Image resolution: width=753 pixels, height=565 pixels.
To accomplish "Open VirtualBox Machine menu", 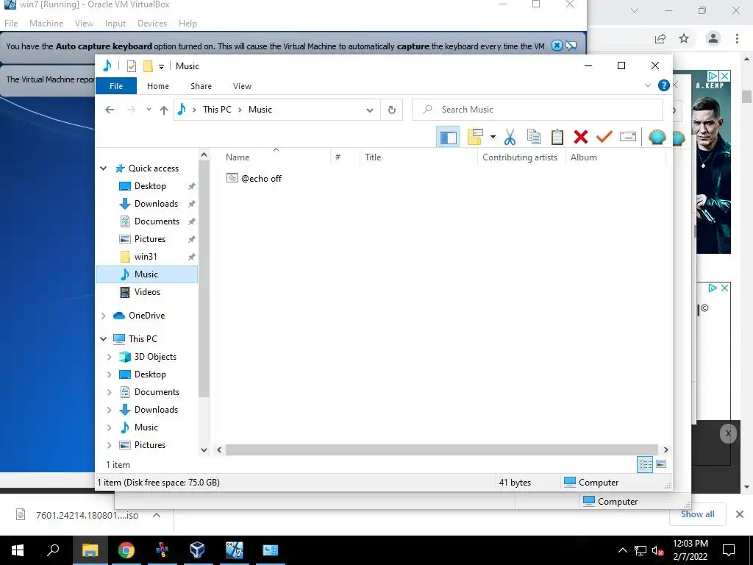I will tap(46, 23).
